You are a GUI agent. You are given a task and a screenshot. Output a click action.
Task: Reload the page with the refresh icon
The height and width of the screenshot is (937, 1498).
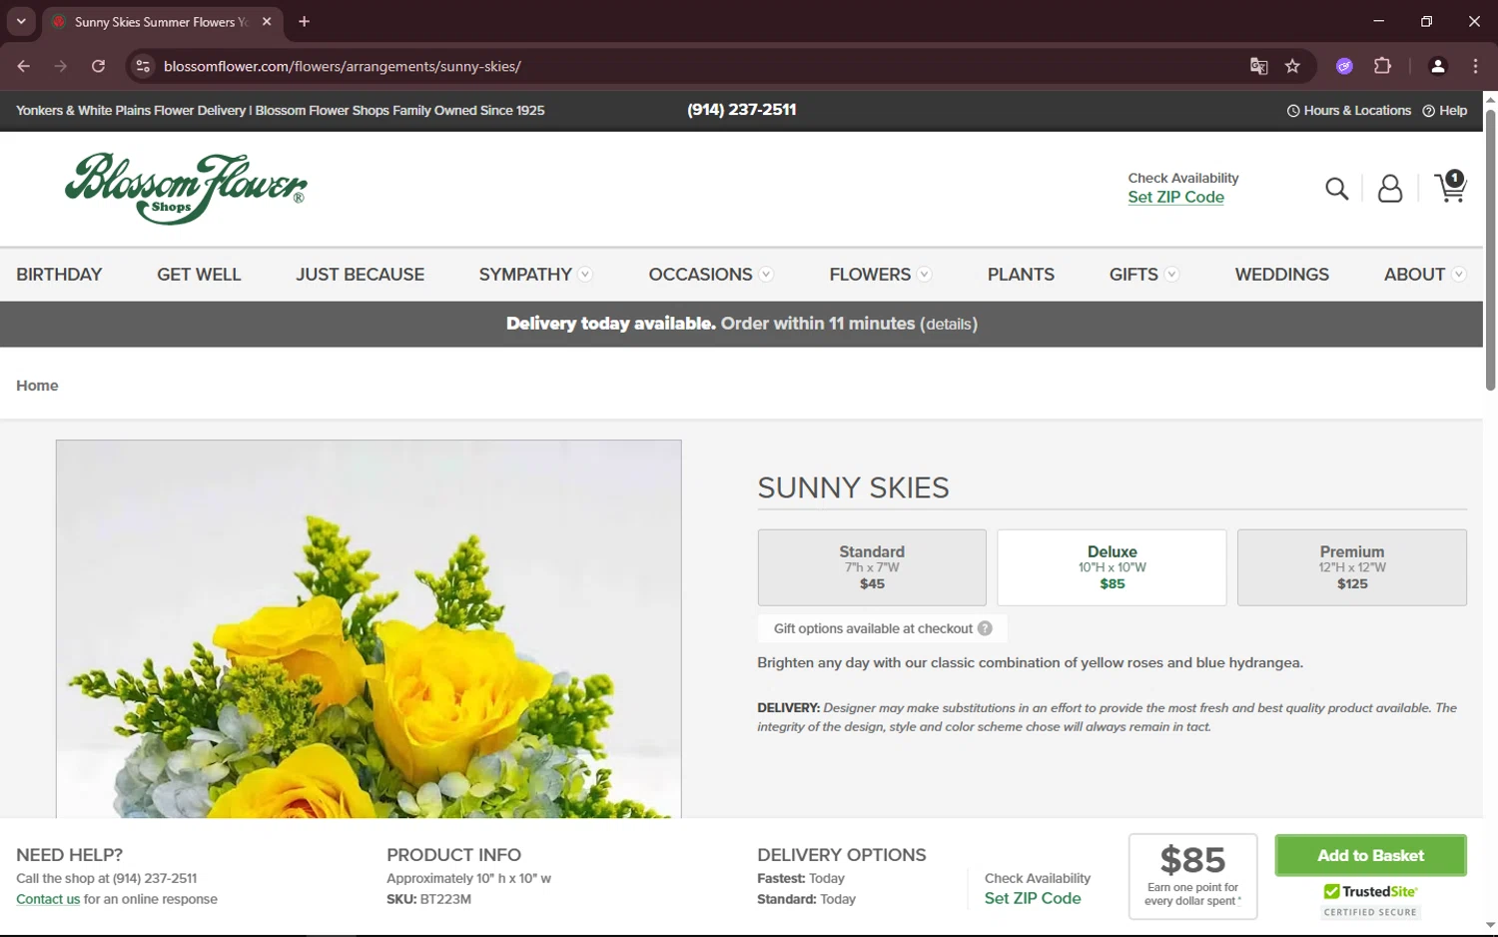click(98, 66)
